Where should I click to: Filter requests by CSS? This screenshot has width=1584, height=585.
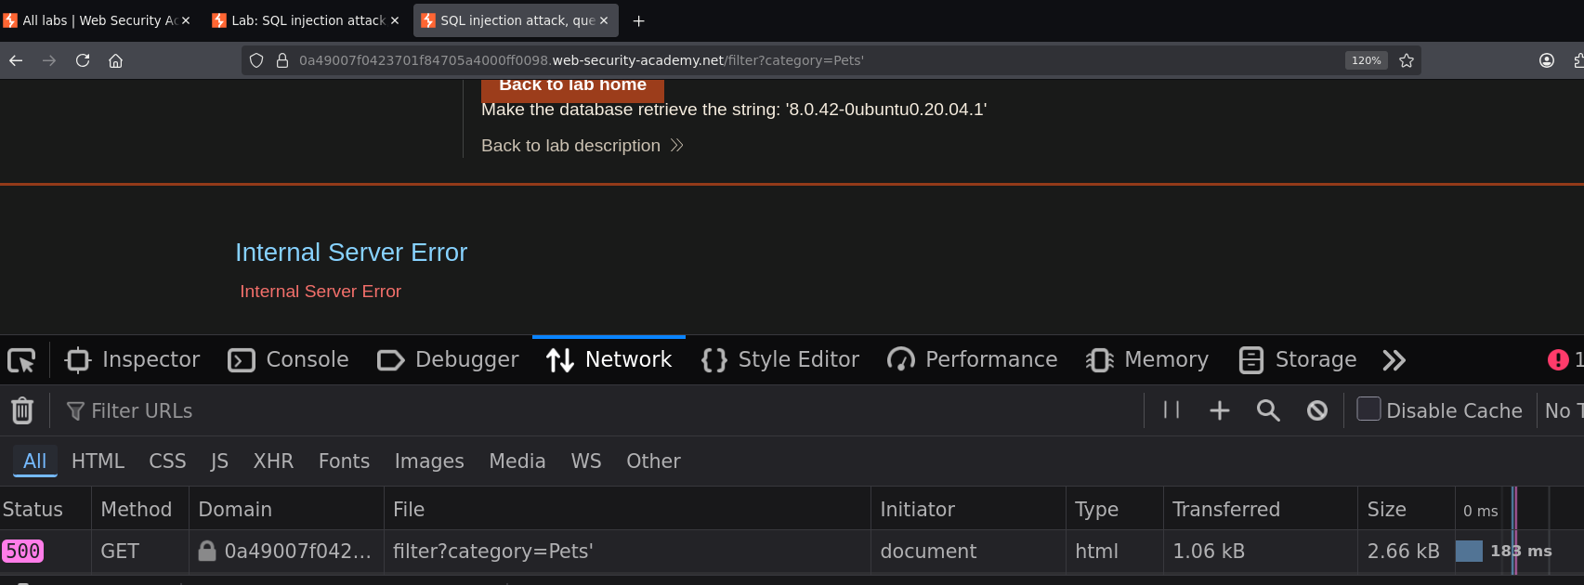[167, 461]
